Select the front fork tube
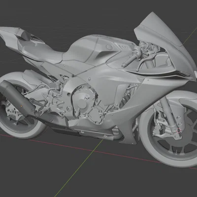The width and height of the screenshot is (197, 197). click(x=168, y=112)
